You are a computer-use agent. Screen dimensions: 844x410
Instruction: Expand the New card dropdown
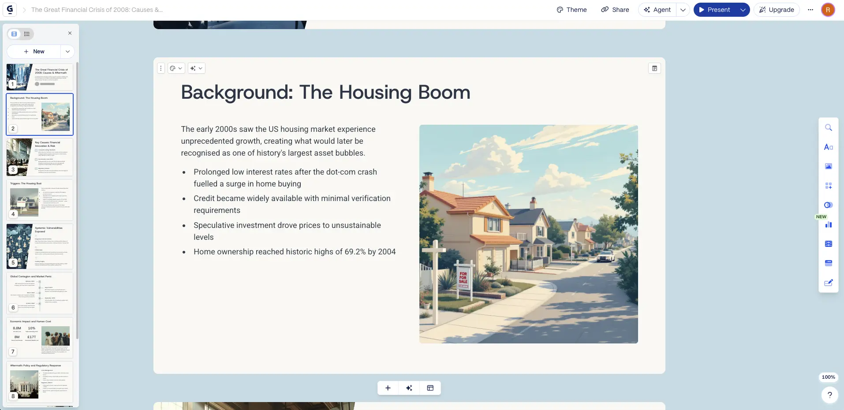[x=67, y=52]
